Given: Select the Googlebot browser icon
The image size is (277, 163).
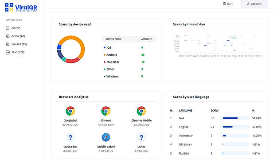Looking at the screenshot, I should [x=70, y=111].
